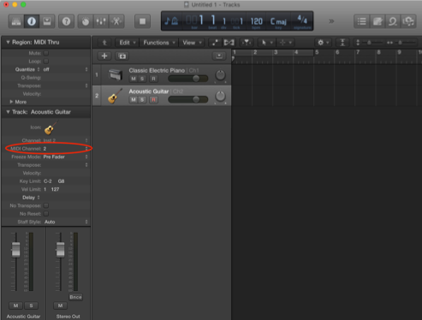Screen dimensions: 422x320
Task: Mute the Acoustic Guitar channel strip
Action: (15, 305)
